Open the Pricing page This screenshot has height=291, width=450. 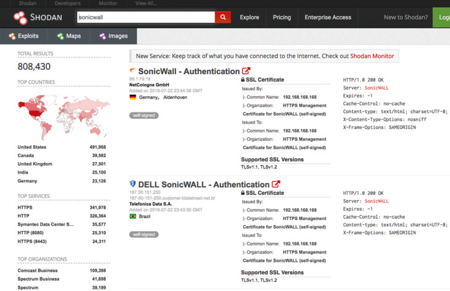tap(282, 17)
